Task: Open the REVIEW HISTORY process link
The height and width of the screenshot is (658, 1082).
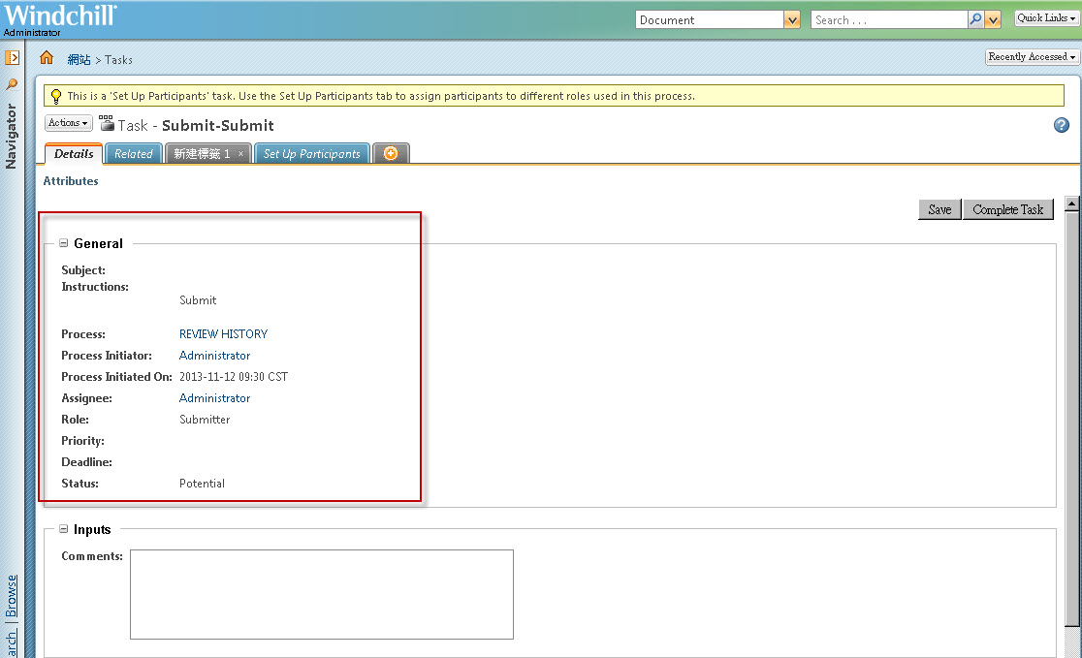Action: [x=224, y=333]
